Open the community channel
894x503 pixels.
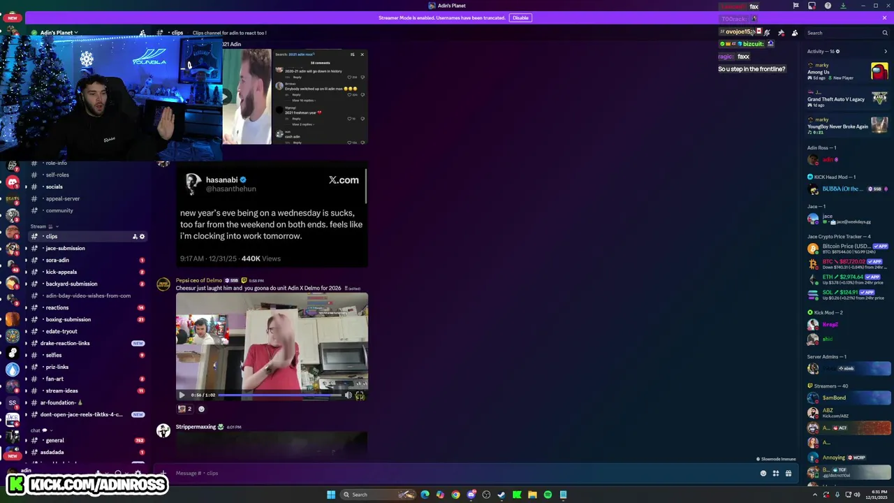click(89, 211)
